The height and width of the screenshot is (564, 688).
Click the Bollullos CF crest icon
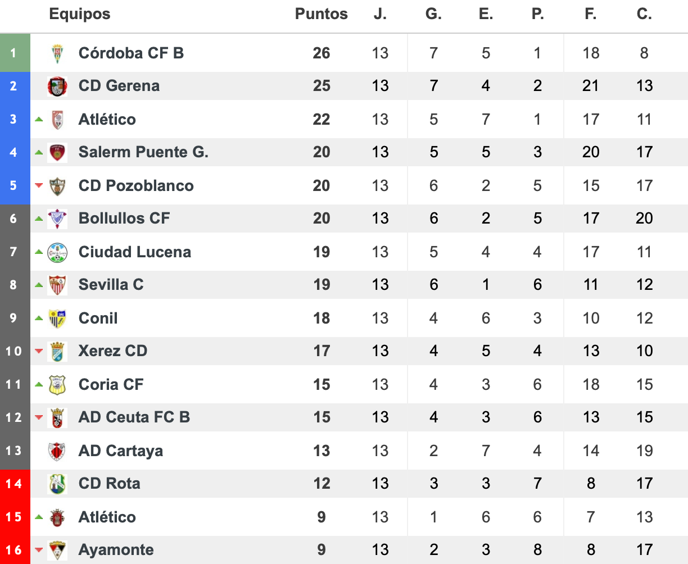57,219
